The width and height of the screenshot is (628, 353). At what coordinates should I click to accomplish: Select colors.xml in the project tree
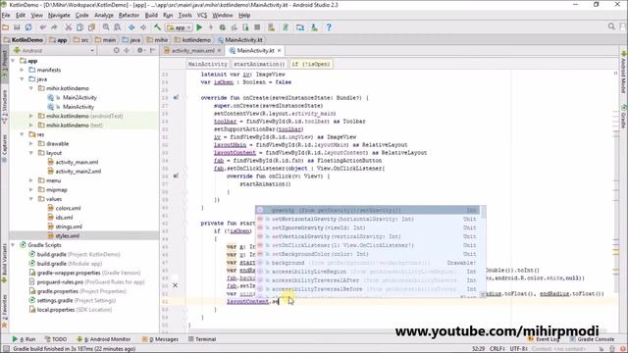68,208
